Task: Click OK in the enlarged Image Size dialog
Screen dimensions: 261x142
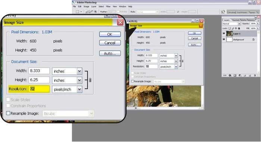Action: coord(110,34)
